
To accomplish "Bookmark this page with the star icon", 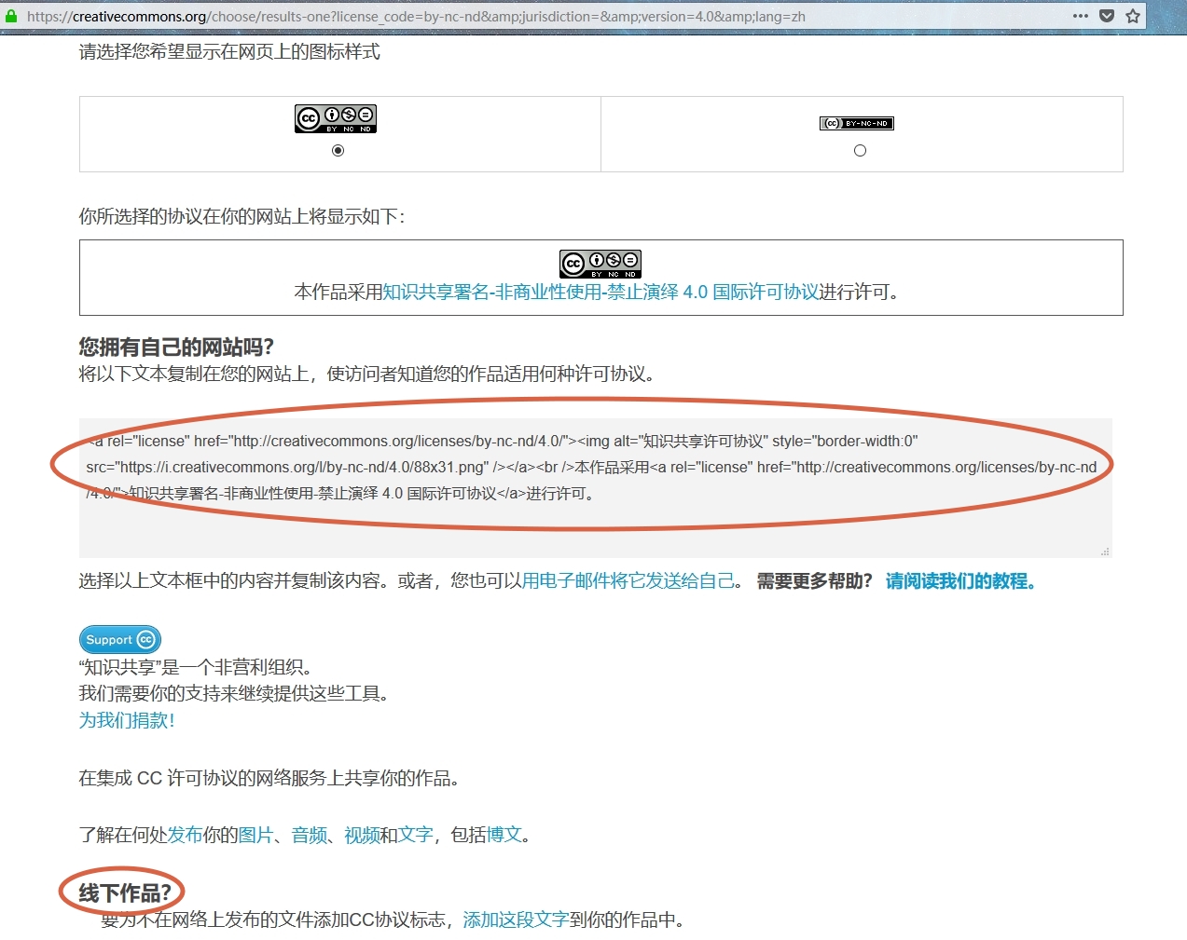I will pyautogui.click(x=1133, y=16).
